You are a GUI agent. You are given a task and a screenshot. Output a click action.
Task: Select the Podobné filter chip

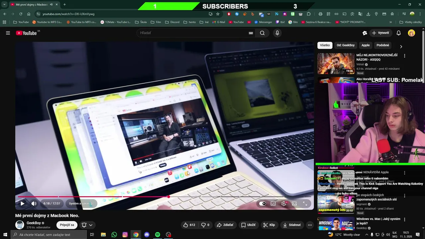383,45
